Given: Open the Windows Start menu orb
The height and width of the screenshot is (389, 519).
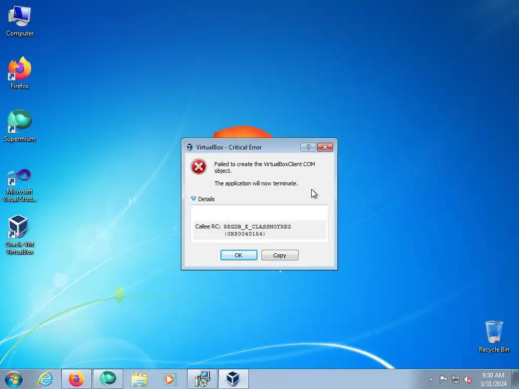Looking at the screenshot, I should pos(14,379).
